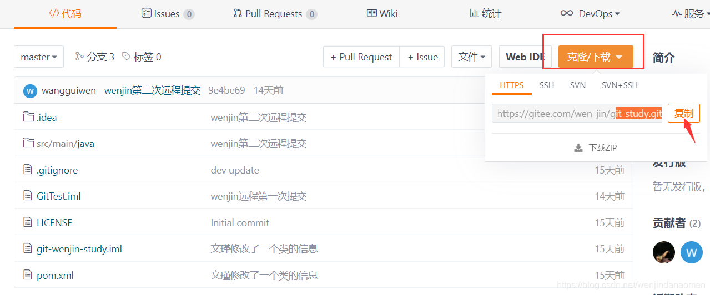Open the wangguiwen author link

69,90
